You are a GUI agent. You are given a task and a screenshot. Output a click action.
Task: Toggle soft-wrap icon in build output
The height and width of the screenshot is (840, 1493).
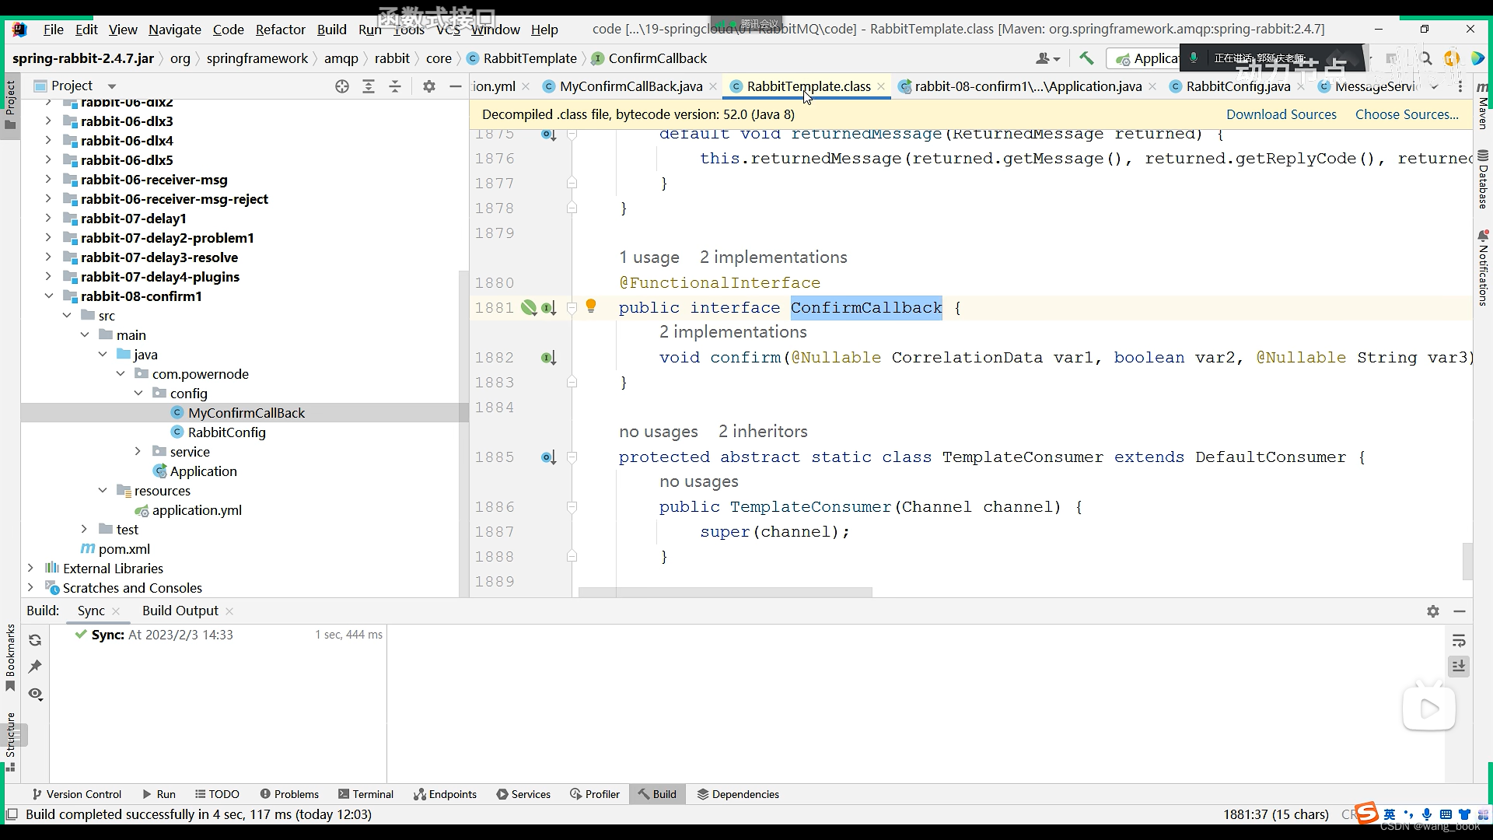pos(1459,640)
